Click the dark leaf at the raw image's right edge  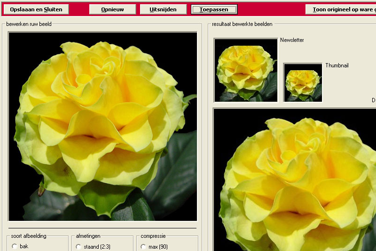(181, 165)
